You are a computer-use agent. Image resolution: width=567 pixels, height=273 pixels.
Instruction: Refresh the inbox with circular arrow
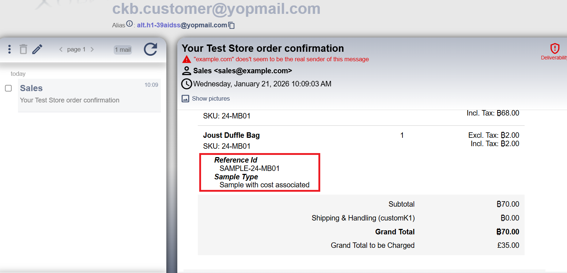click(150, 49)
